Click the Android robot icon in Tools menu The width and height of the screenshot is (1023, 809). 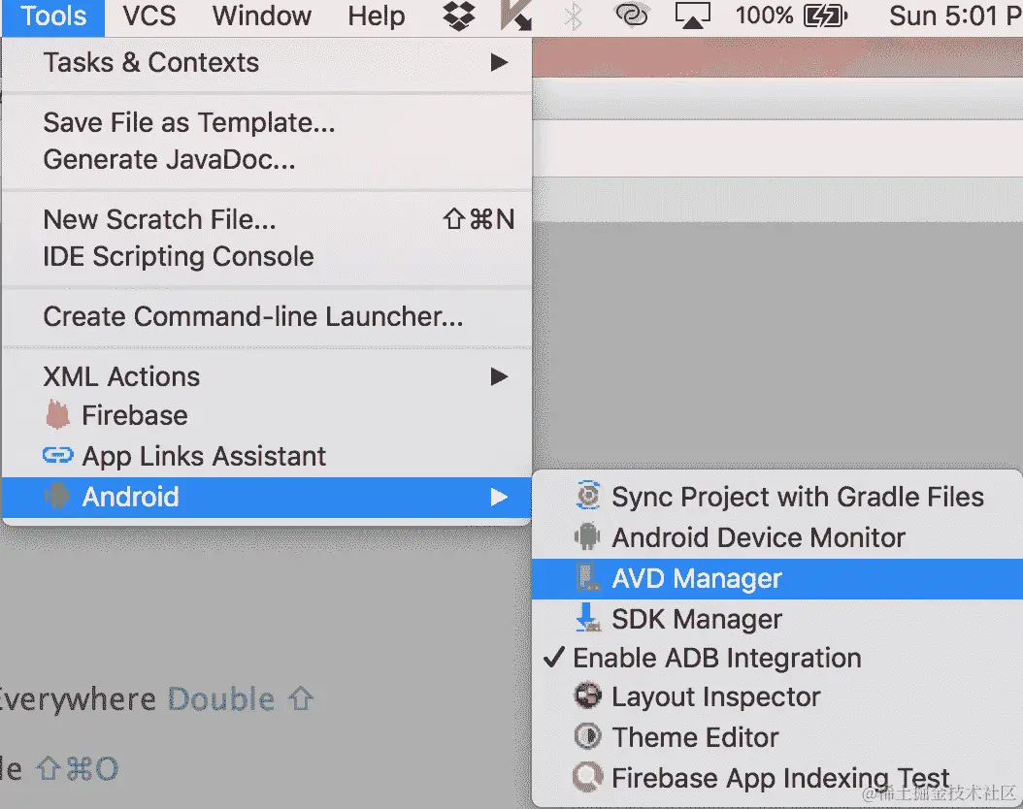pos(57,497)
